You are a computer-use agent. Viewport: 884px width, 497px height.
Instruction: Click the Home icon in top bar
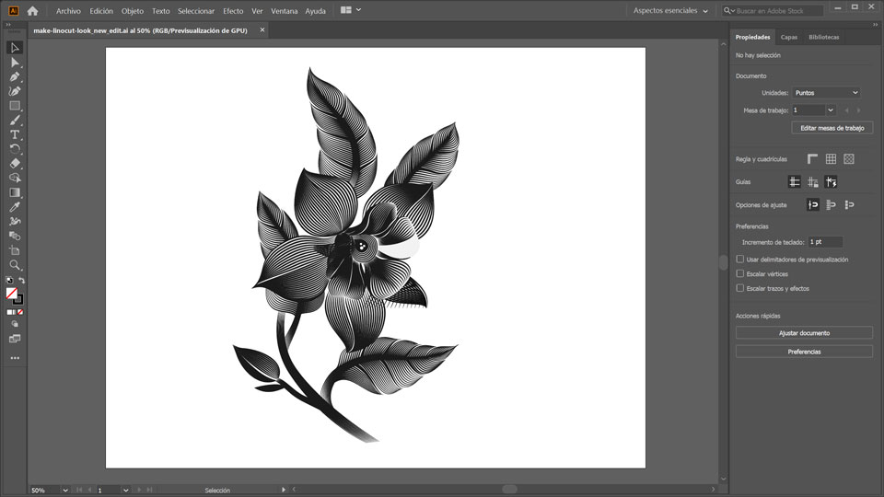(33, 11)
